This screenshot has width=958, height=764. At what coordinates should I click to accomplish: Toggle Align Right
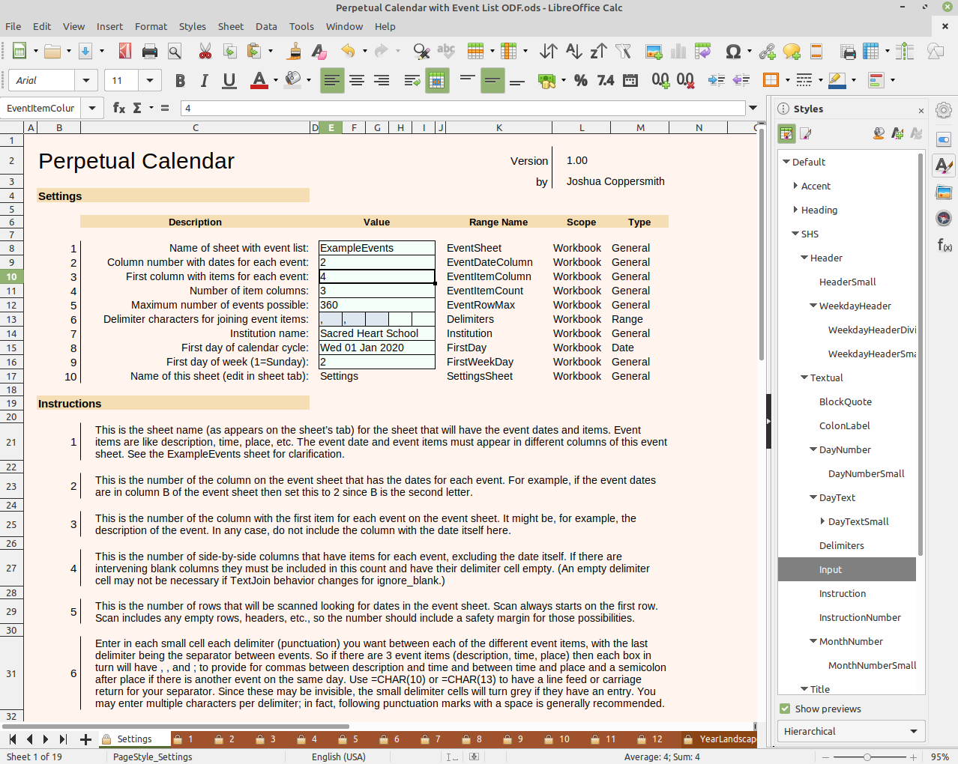tap(382, 80)
